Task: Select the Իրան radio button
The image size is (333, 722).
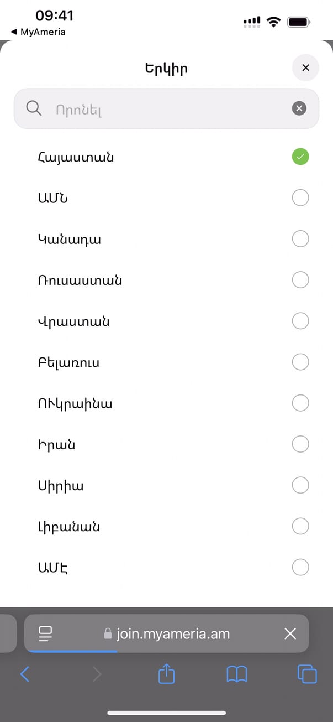Action: [300, 444]
